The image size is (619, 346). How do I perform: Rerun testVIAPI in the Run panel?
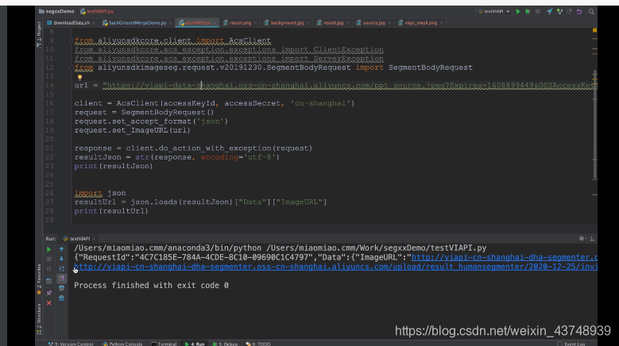[49, 249]
